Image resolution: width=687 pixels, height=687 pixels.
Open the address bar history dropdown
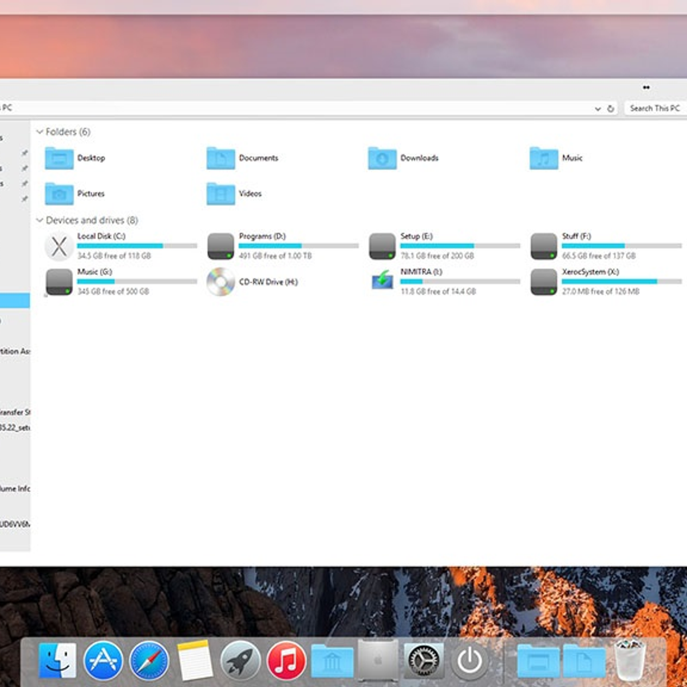tap(598, 109)
